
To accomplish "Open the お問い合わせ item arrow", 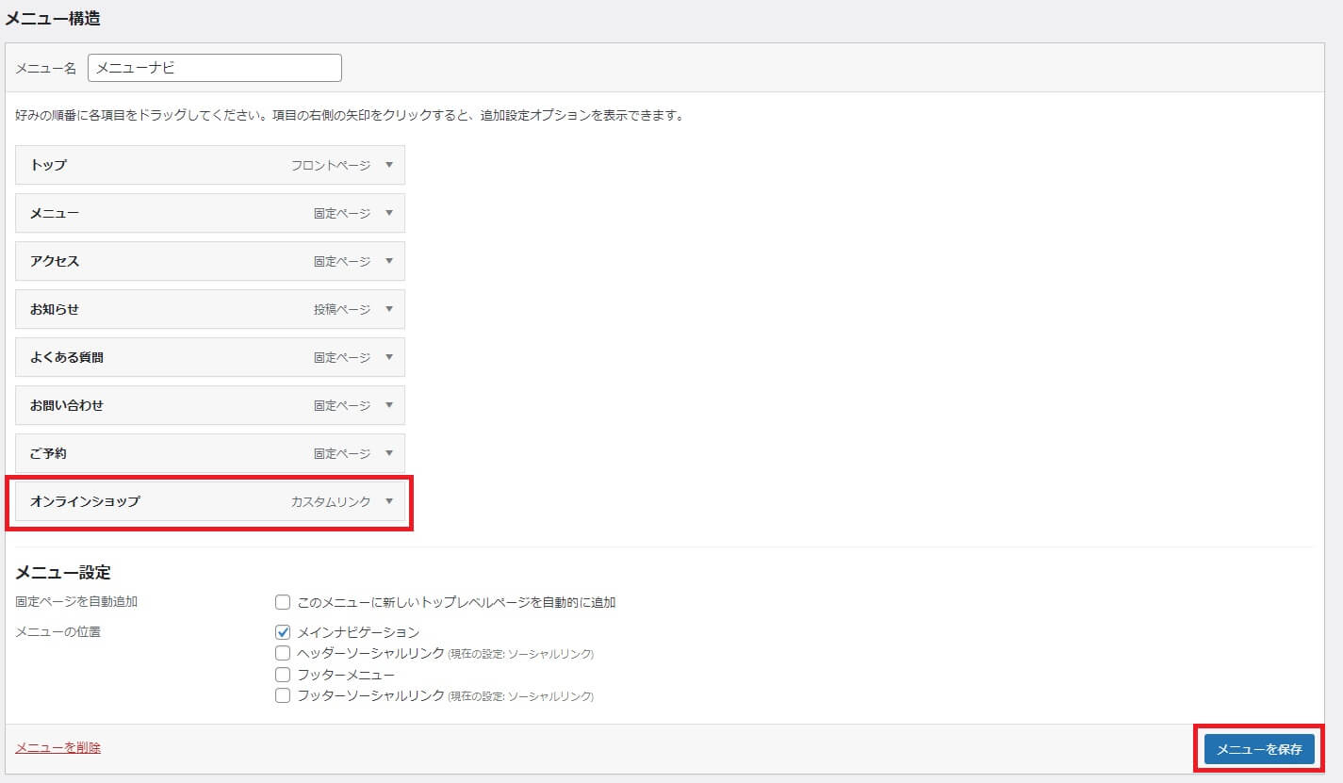I will (388, 405).
